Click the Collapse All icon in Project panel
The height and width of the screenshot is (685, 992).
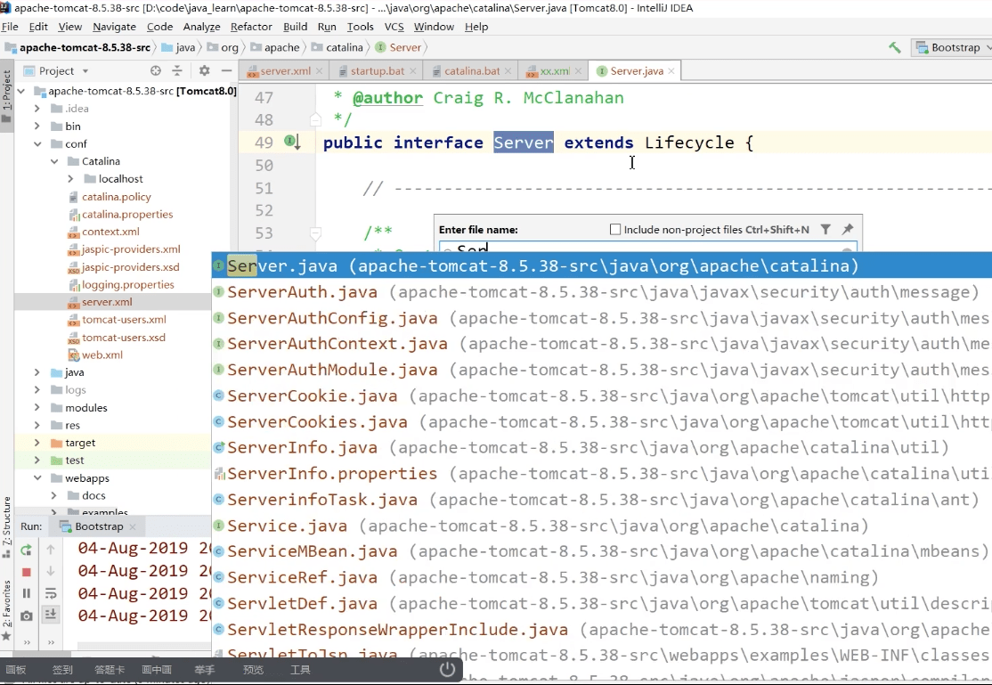click(177, 70)
